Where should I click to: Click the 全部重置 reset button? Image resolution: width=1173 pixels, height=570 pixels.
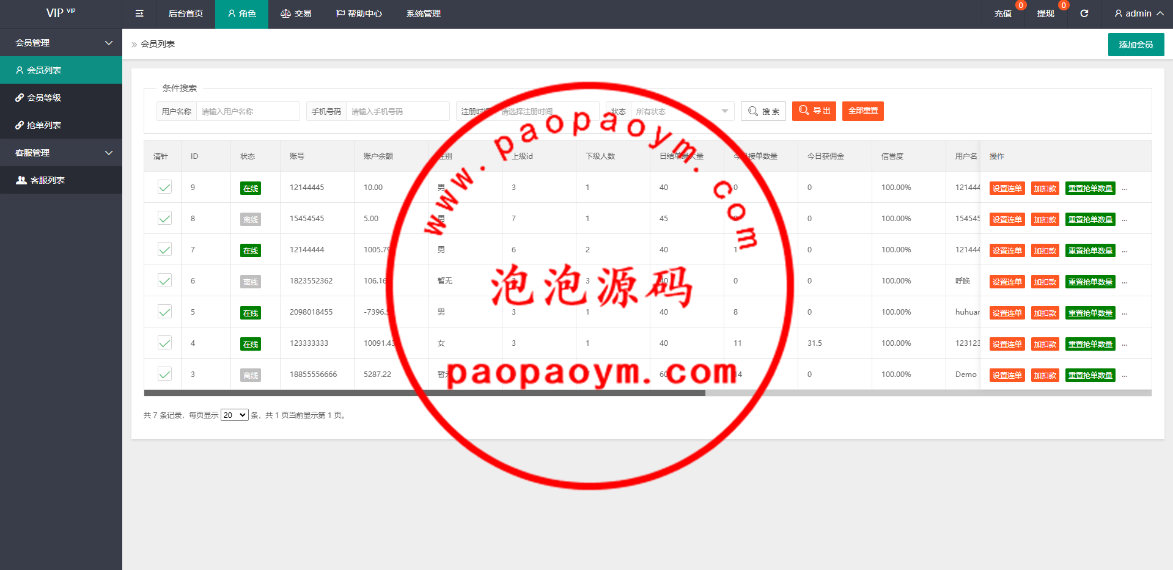(x=862, y=111)
